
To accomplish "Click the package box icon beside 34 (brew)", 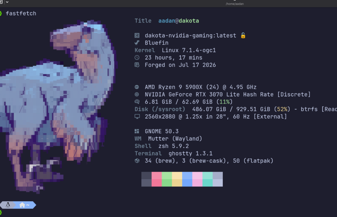I will click(137, 160).
